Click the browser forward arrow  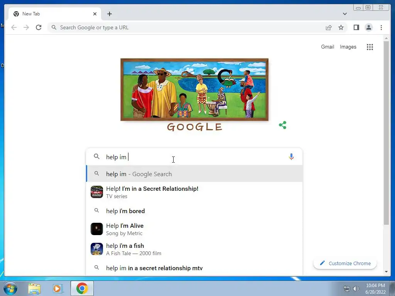26,27
